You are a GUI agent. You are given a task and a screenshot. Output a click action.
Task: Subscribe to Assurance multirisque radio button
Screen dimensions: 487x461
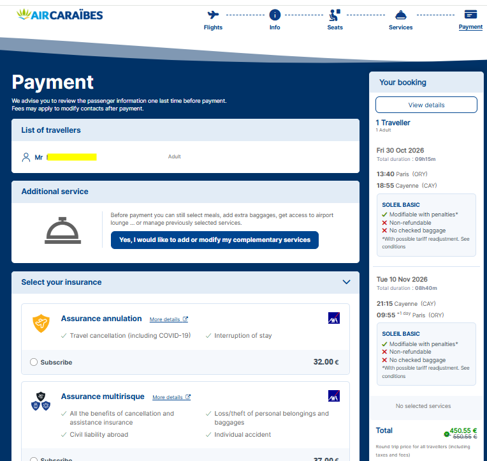pyautogui.click(x=34, y=459)
